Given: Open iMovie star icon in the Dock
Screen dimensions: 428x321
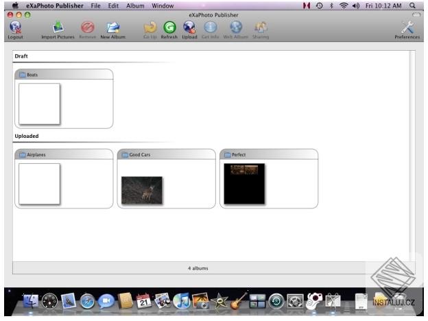Looking at the screenshot, I should click(x=219, y=301).
